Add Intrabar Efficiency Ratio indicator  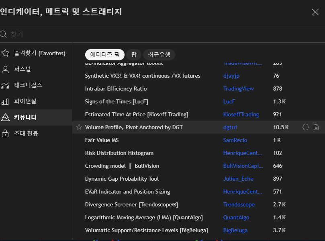point(116,89)
